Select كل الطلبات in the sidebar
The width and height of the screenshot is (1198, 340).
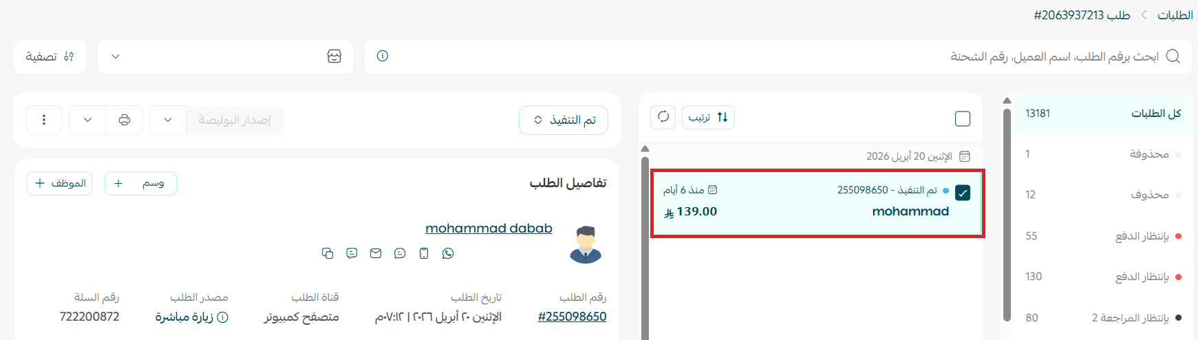click(x=1102, y=113)
